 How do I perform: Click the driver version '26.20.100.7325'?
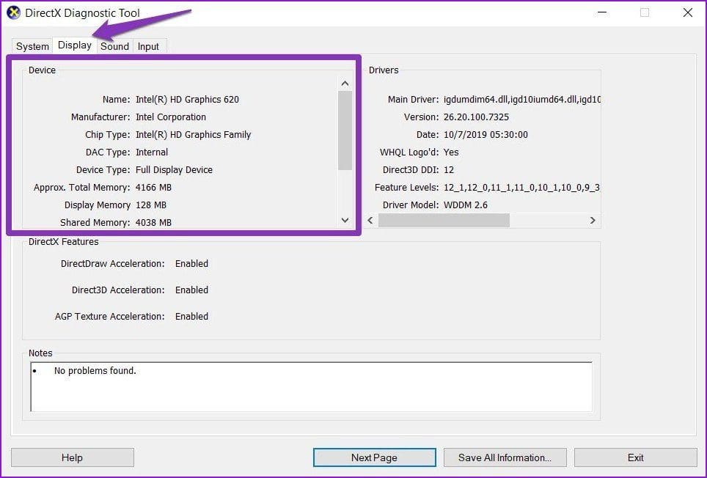[476, 117]
